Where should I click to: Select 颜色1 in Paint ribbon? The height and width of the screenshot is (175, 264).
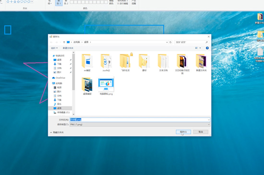coord(59,3)
